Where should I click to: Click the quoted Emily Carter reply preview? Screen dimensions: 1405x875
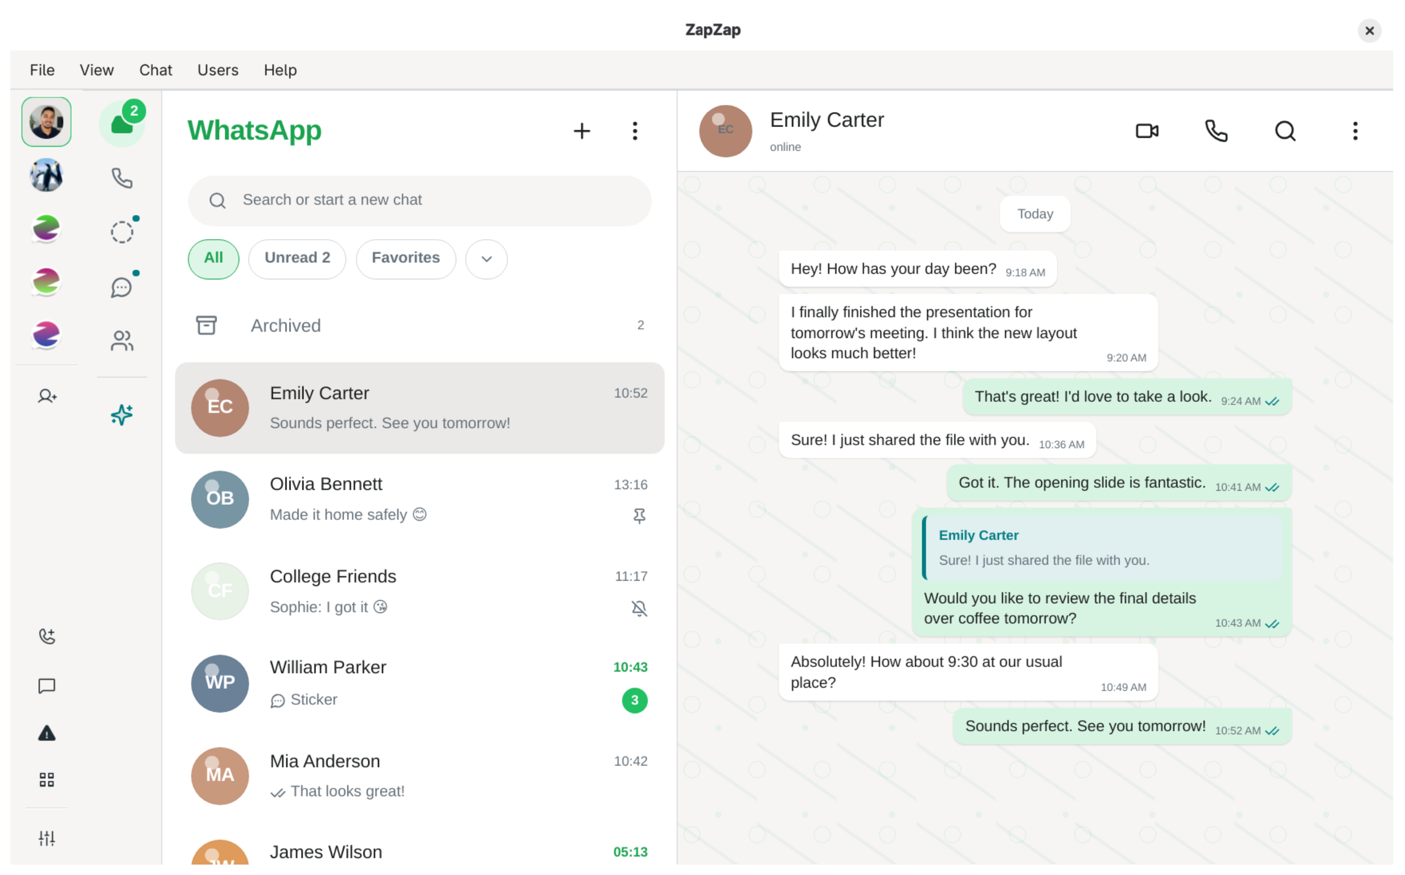coord(1102,548)
